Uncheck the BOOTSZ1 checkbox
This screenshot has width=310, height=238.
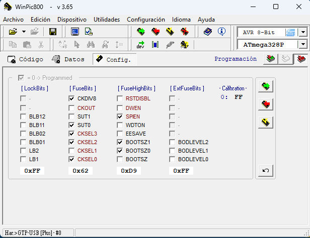[x=120, y=142]
